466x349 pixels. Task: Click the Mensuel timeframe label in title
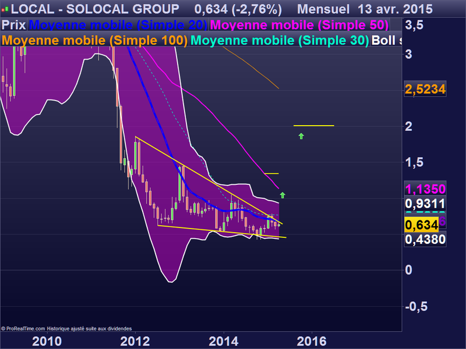tap(323, 9)
